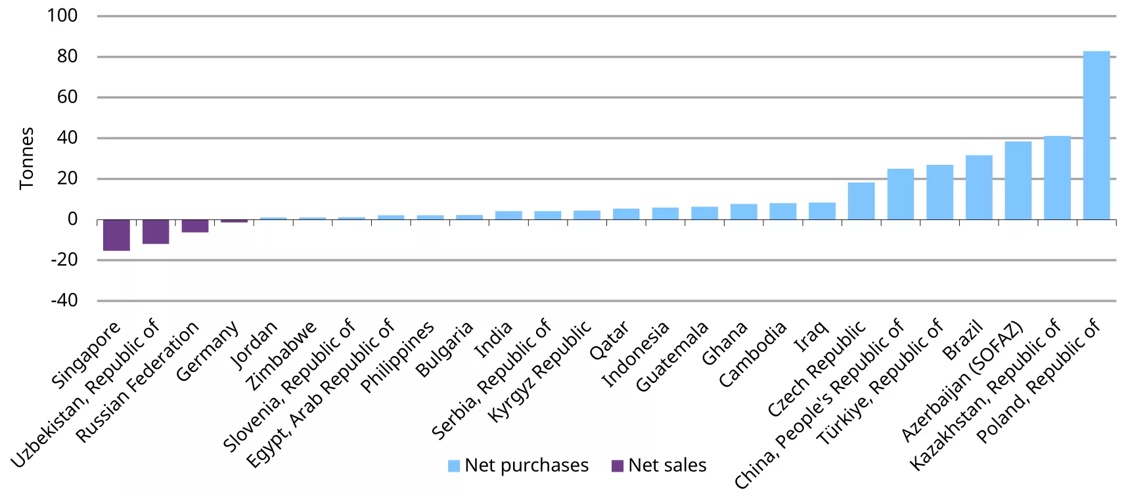Click the Qatar x-axis label
This screenshot has width=1128, height=496.
[x=609, y=340]
